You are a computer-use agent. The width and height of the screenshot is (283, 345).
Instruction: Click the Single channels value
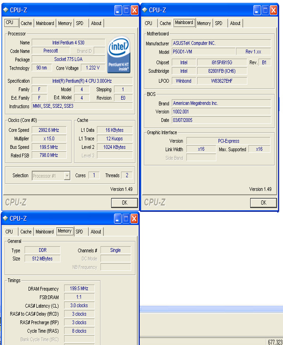pos(116,250)
